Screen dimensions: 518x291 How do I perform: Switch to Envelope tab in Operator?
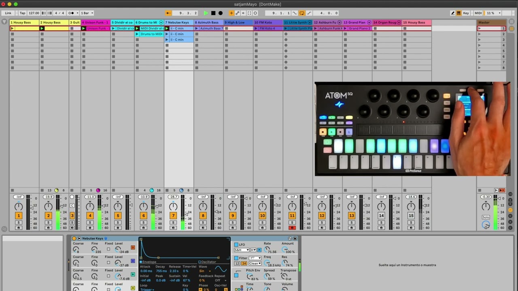(x=148, y=262)
